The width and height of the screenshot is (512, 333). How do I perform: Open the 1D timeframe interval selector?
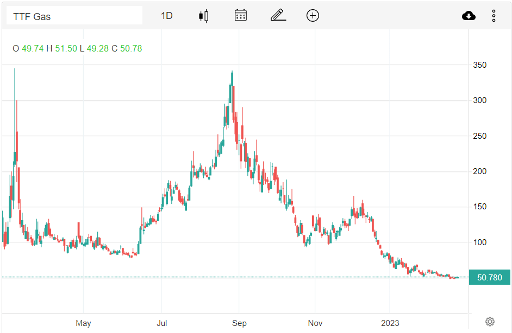pos(166,16)
